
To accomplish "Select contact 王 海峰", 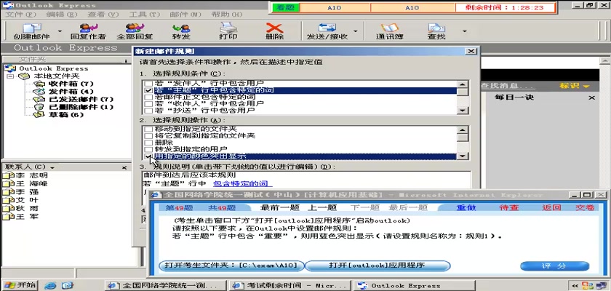I will coord(31,184).
